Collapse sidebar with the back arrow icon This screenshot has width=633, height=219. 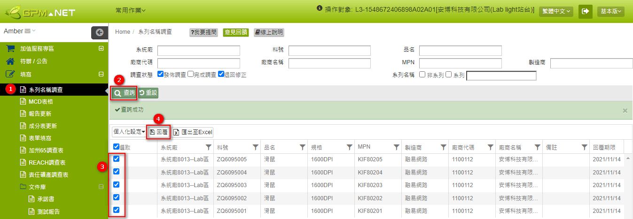click(99, 32)
